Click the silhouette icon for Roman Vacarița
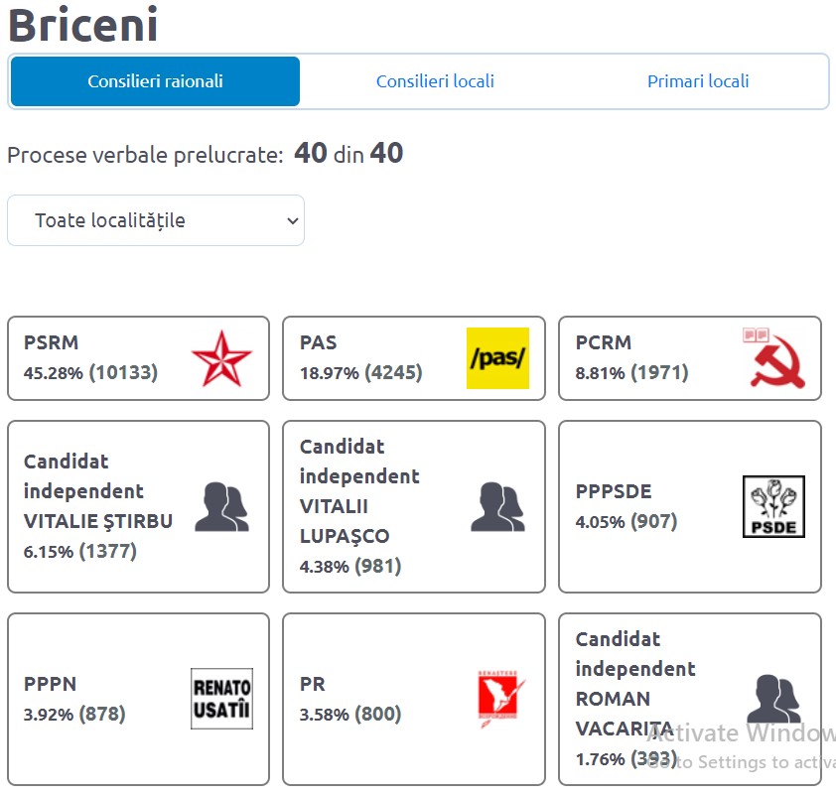The width and height of the screenshot is (836, 796). coord(773,699)
